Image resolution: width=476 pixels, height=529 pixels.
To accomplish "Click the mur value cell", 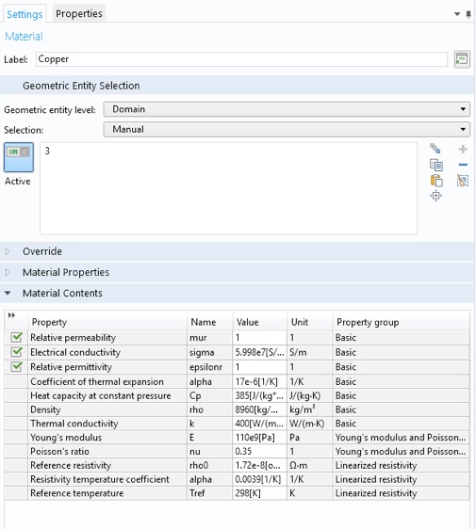I will [x=259, y=337].
